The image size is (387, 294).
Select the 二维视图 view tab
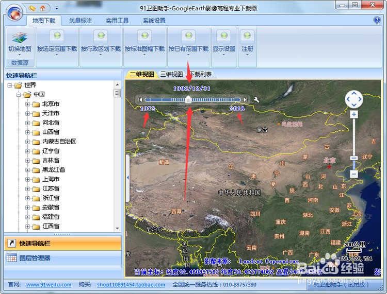tap(142, 74)
